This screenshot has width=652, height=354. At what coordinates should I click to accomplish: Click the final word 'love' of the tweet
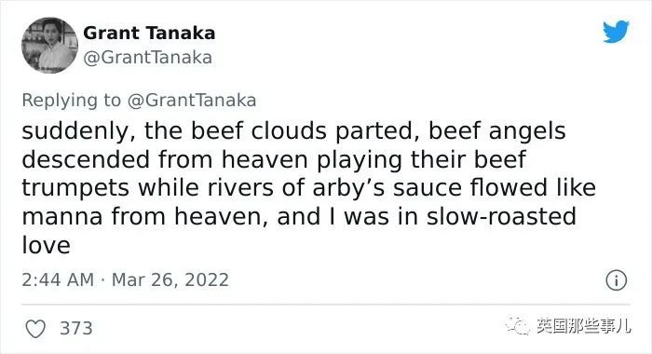46,245
